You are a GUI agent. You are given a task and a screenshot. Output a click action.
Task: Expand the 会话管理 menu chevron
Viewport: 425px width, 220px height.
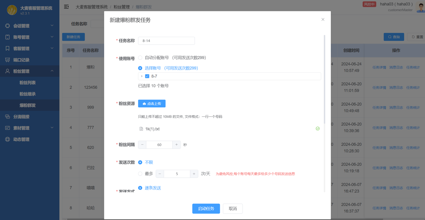52,26
